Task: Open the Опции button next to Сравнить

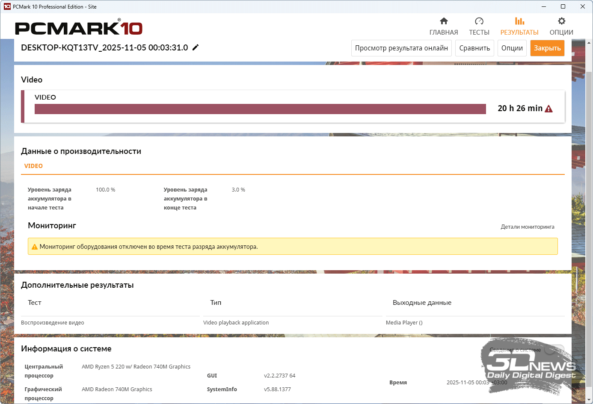Action: 512,48
